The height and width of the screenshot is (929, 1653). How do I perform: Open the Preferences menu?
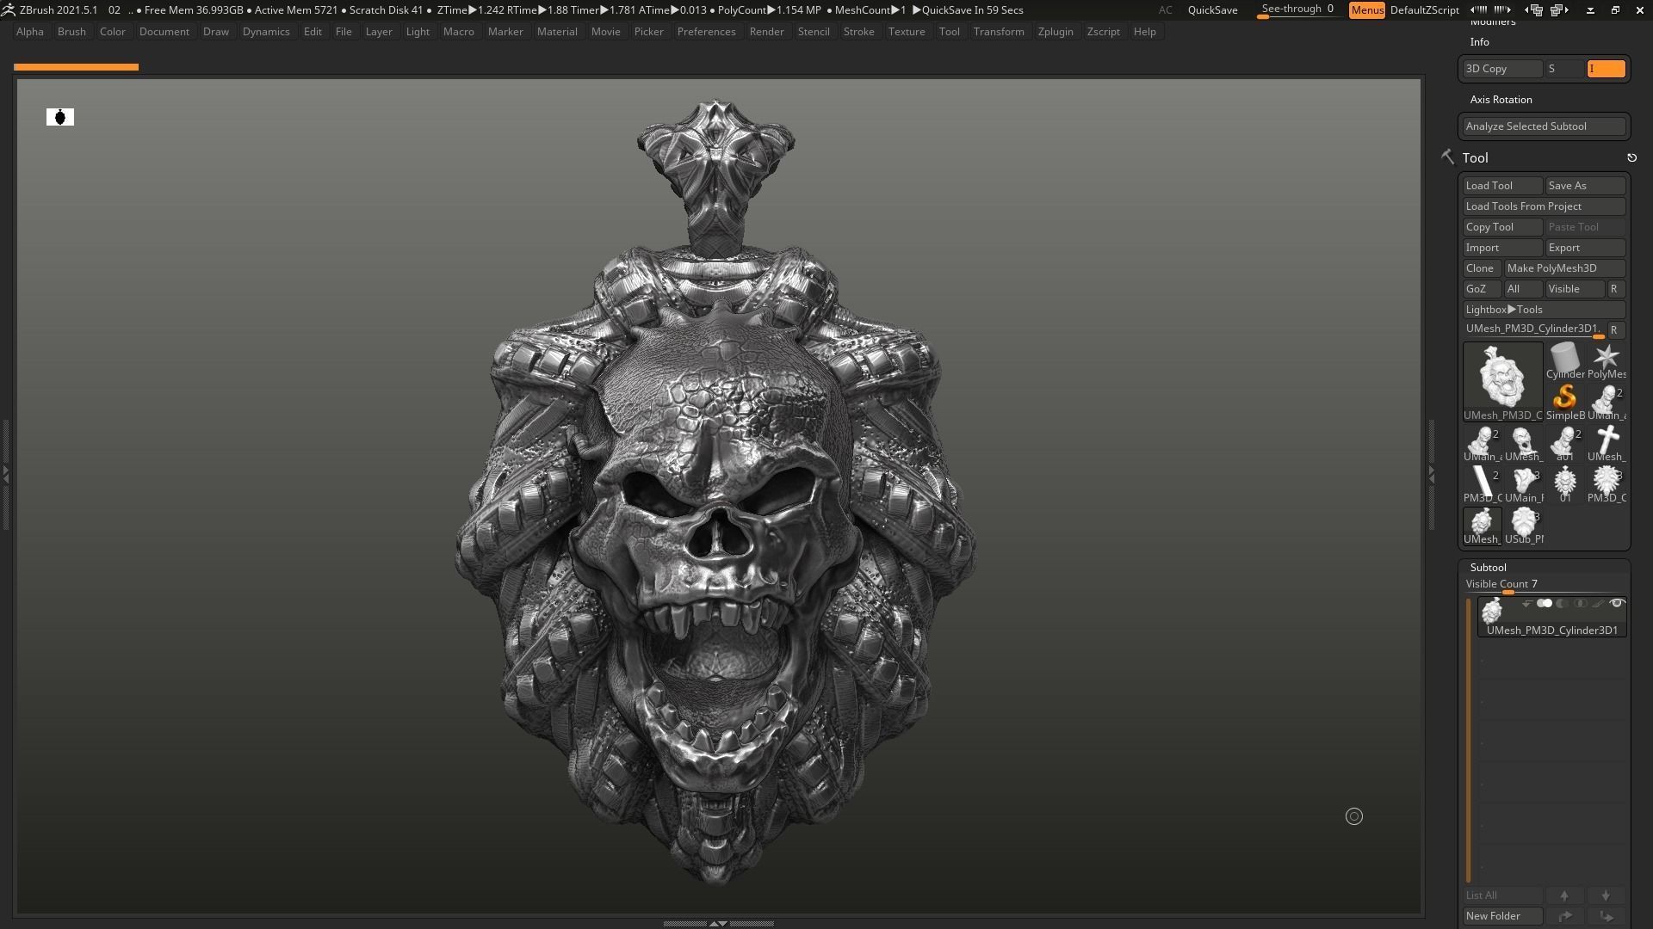[x=706, y=32]
